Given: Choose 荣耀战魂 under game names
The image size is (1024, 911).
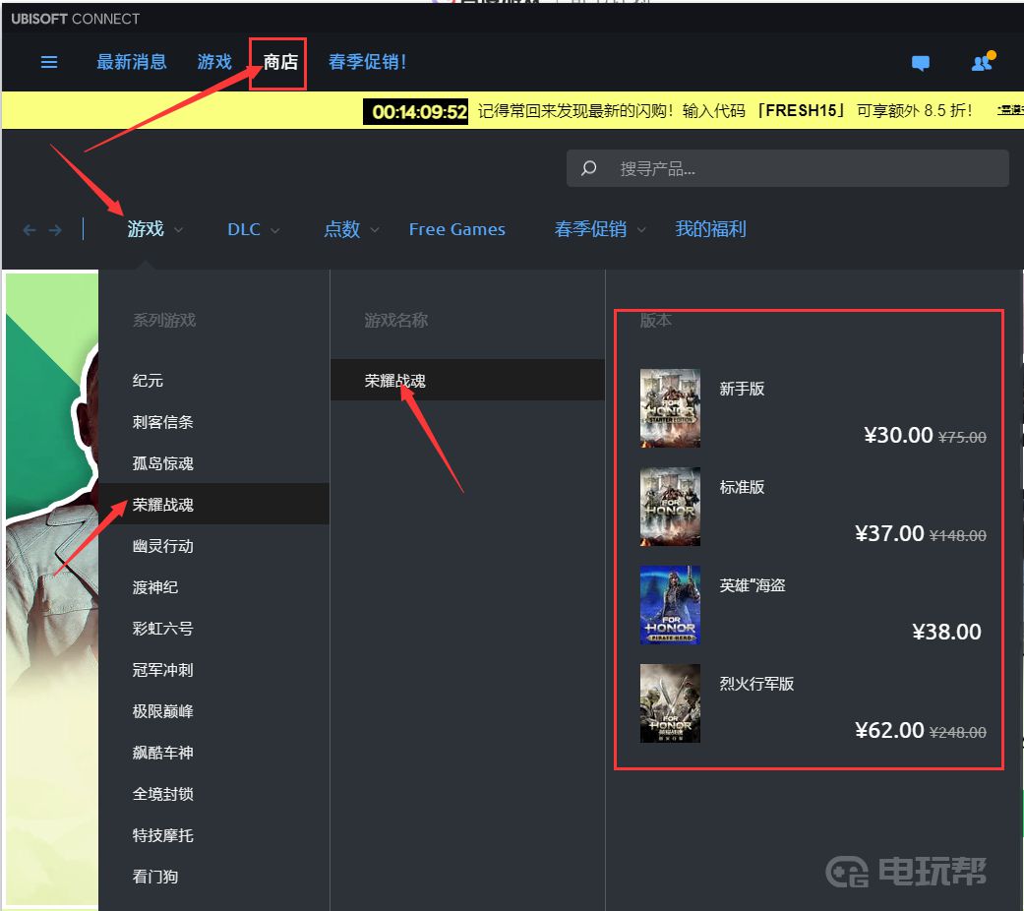Looking at the screenshot, I should [x=395, y=381].
